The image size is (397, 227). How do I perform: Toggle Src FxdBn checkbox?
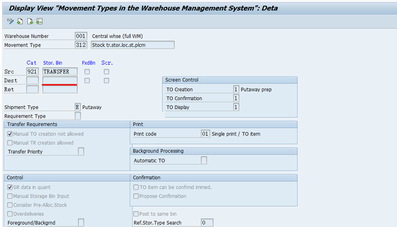(x=87, y=71)
